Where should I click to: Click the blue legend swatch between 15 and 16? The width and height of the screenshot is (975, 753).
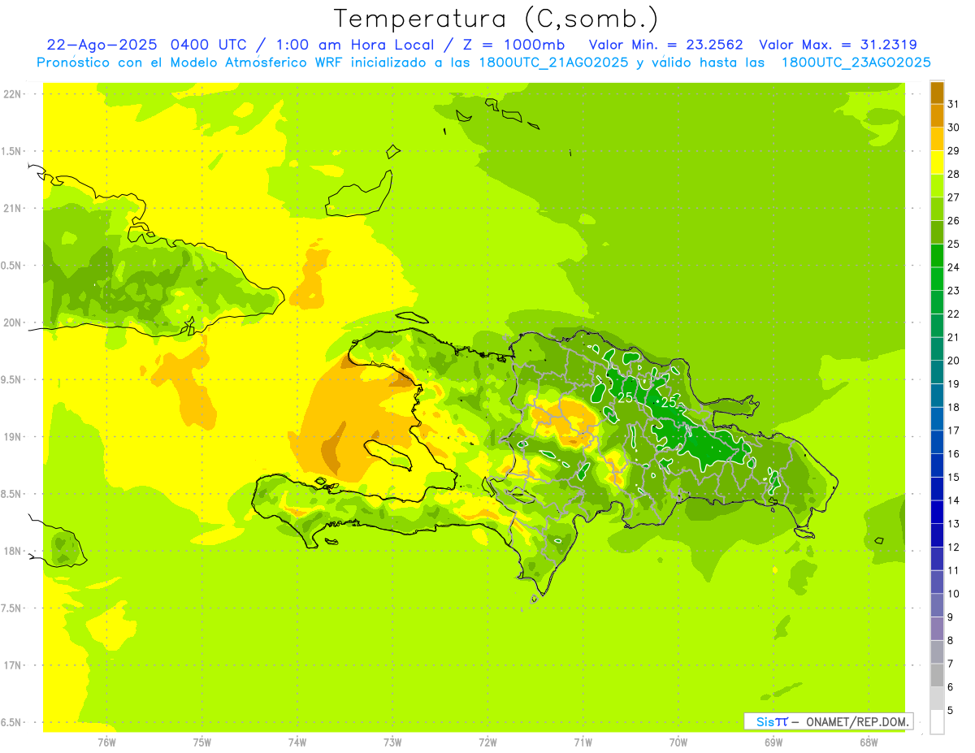tap(937, 465)
